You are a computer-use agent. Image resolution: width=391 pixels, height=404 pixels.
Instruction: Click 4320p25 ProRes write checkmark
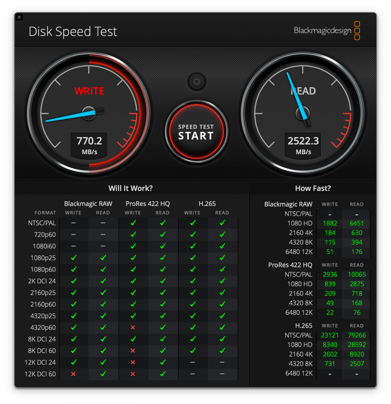coord(133,316)
